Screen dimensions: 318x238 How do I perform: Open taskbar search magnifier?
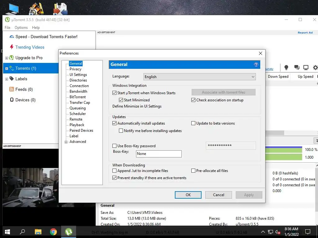coord(22,232)
